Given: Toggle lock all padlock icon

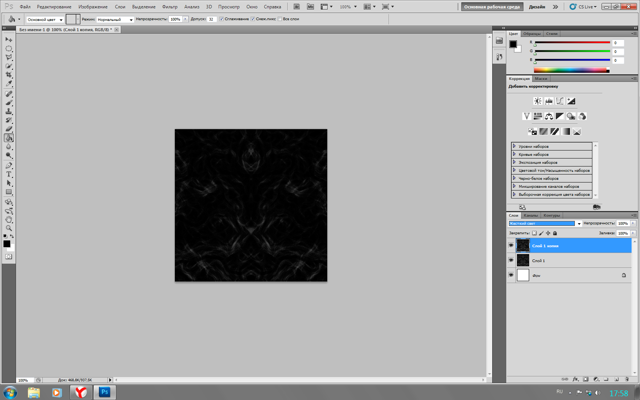Looking at the screenshot, I should coord(555,233).
